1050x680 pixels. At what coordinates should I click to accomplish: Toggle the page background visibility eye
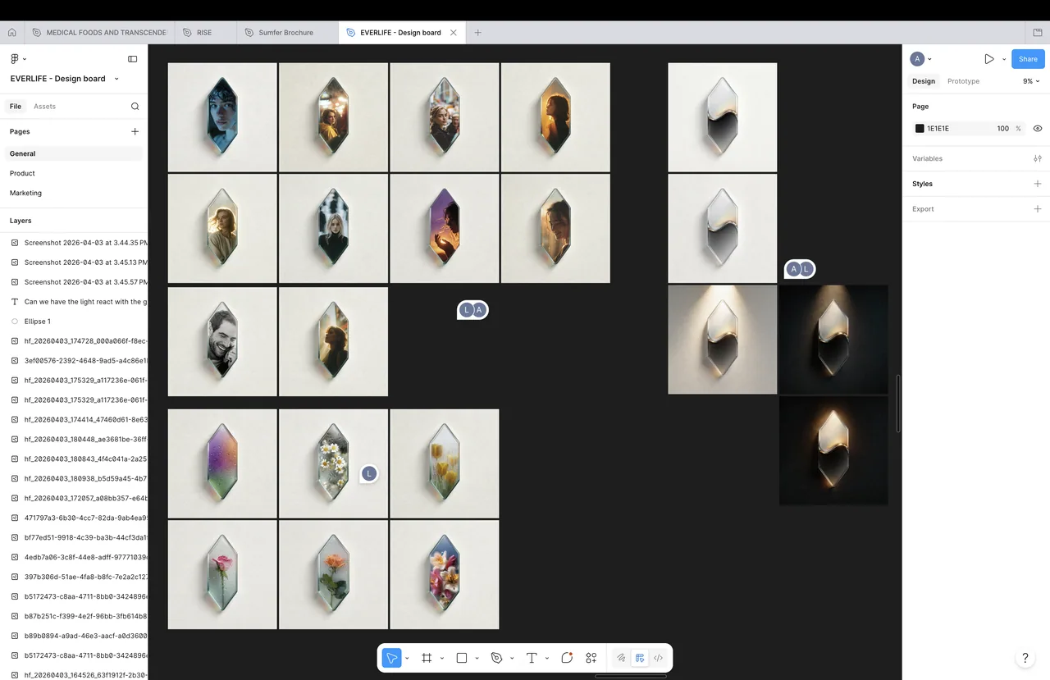point(1038,129)
